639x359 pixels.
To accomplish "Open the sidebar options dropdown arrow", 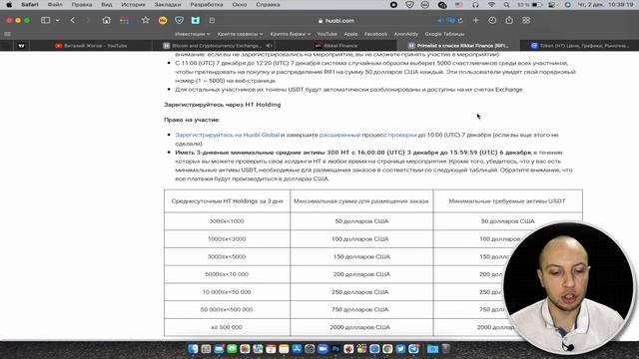I will pos(58,20).
